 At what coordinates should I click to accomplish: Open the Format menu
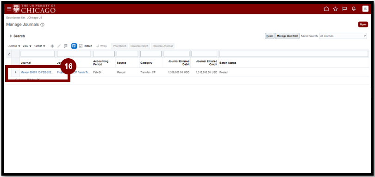(39, 46)
